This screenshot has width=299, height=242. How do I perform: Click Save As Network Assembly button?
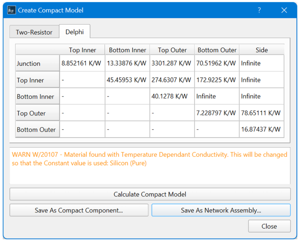click(x=221, y=210)
